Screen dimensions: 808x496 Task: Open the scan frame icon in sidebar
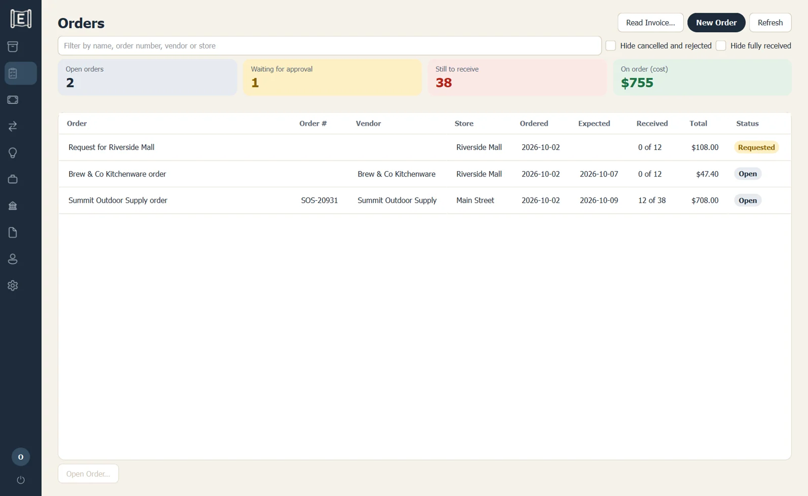pyautogui.click(x=13, y=100)
